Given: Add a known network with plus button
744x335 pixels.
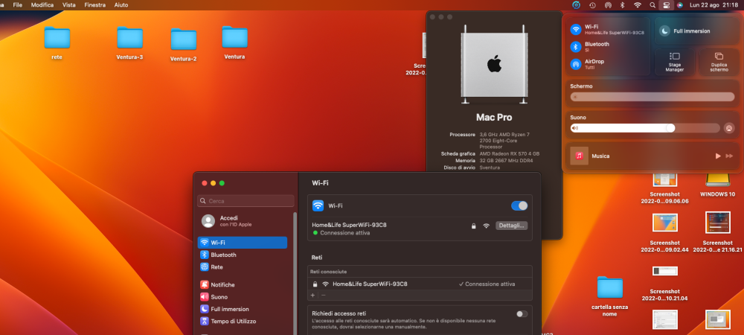Looking at the screenshot, I should click(312, 295).
